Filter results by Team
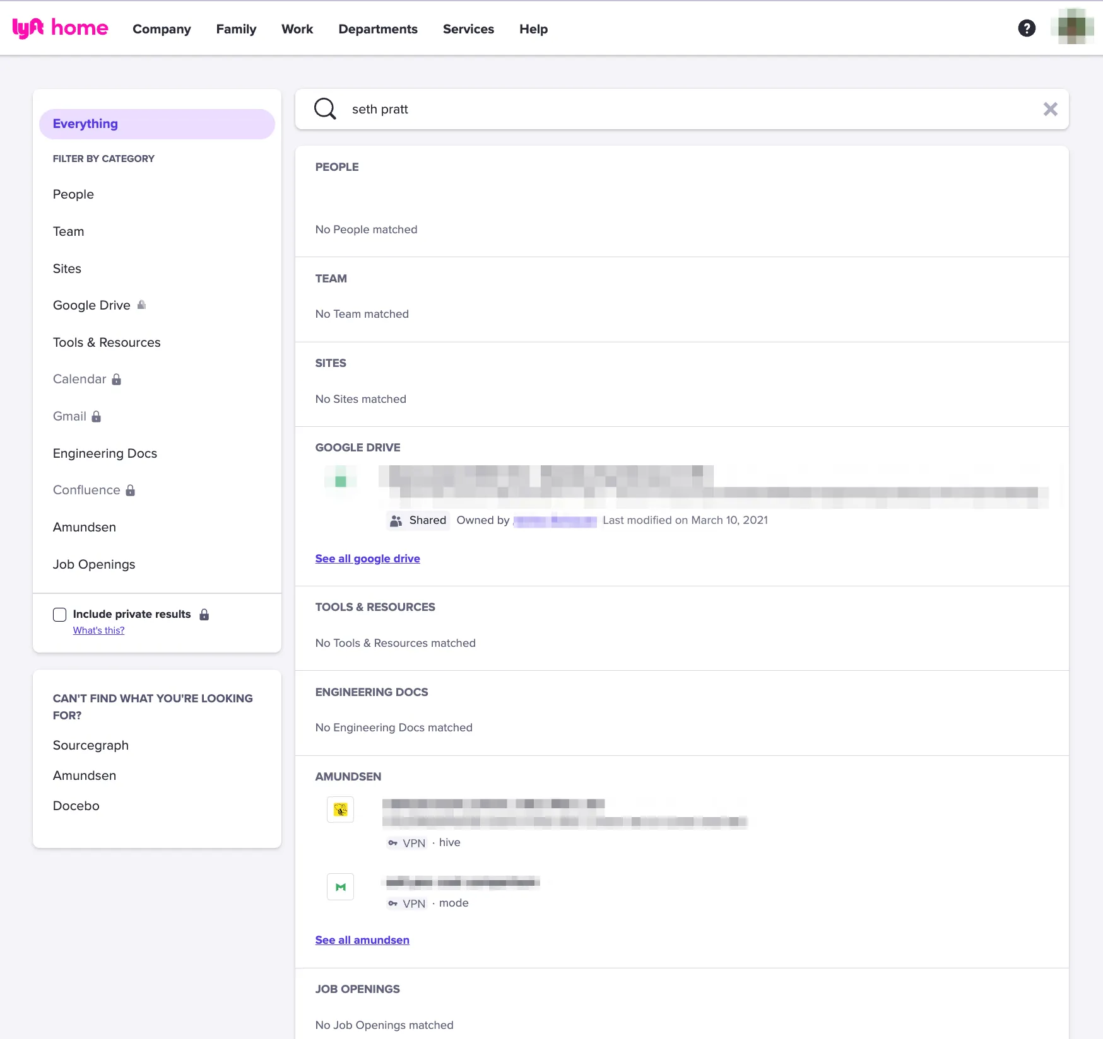Viewport: 1103px width, 1039px height. (69, 231)
